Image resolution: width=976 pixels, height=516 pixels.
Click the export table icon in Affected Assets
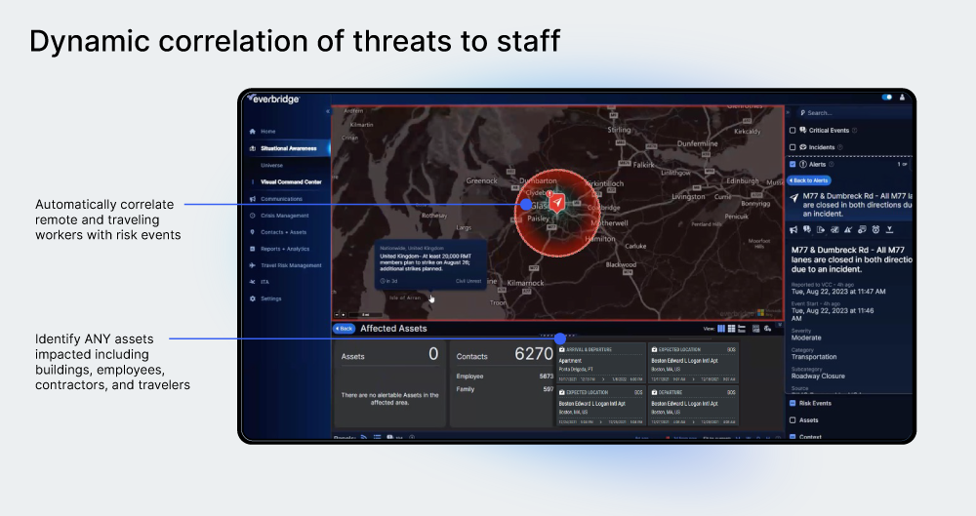pyautogui.click(x=755, y=329)
